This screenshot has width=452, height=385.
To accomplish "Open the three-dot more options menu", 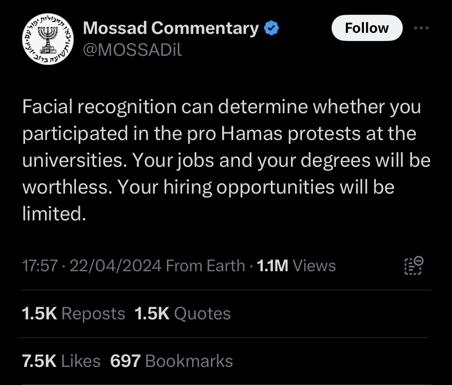I will point(421,28).
